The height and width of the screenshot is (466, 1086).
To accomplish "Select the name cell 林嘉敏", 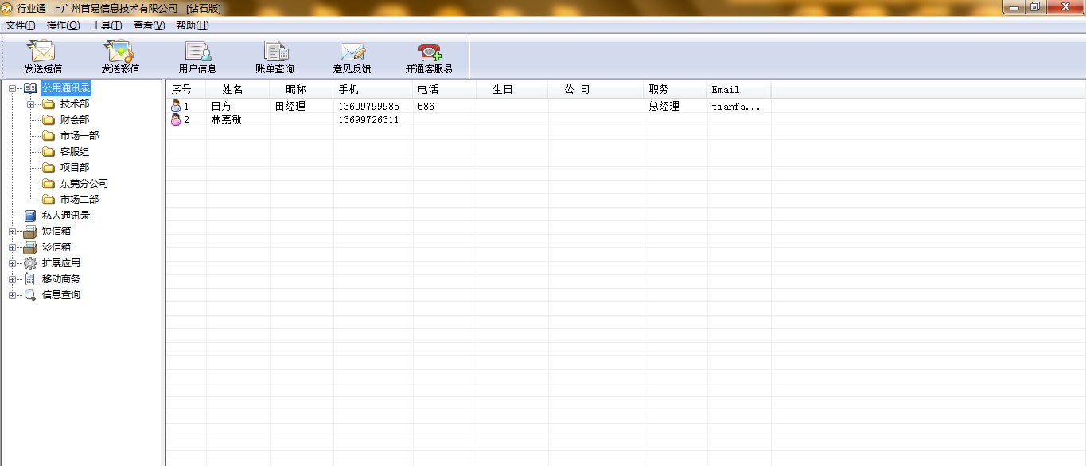I will (x=226, y=120).
